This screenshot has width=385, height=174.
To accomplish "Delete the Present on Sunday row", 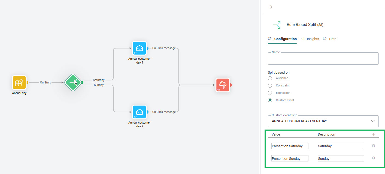I will tap(373, 158).
